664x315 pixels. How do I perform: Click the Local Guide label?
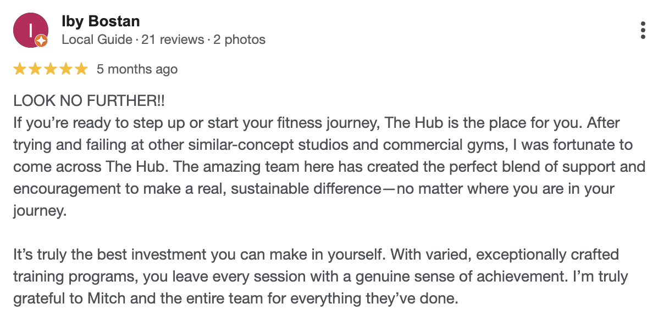tap(97, 40)
